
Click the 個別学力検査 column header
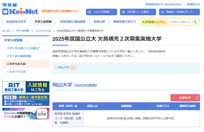click(x=188, y=106)
